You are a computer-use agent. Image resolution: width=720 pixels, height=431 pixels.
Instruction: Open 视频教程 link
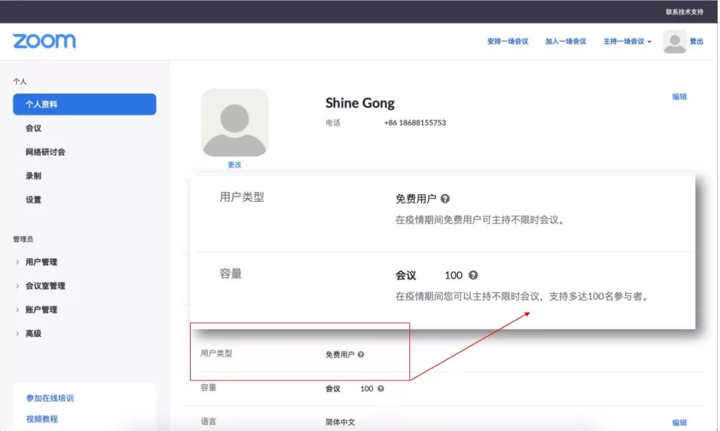tap(42, 418)
